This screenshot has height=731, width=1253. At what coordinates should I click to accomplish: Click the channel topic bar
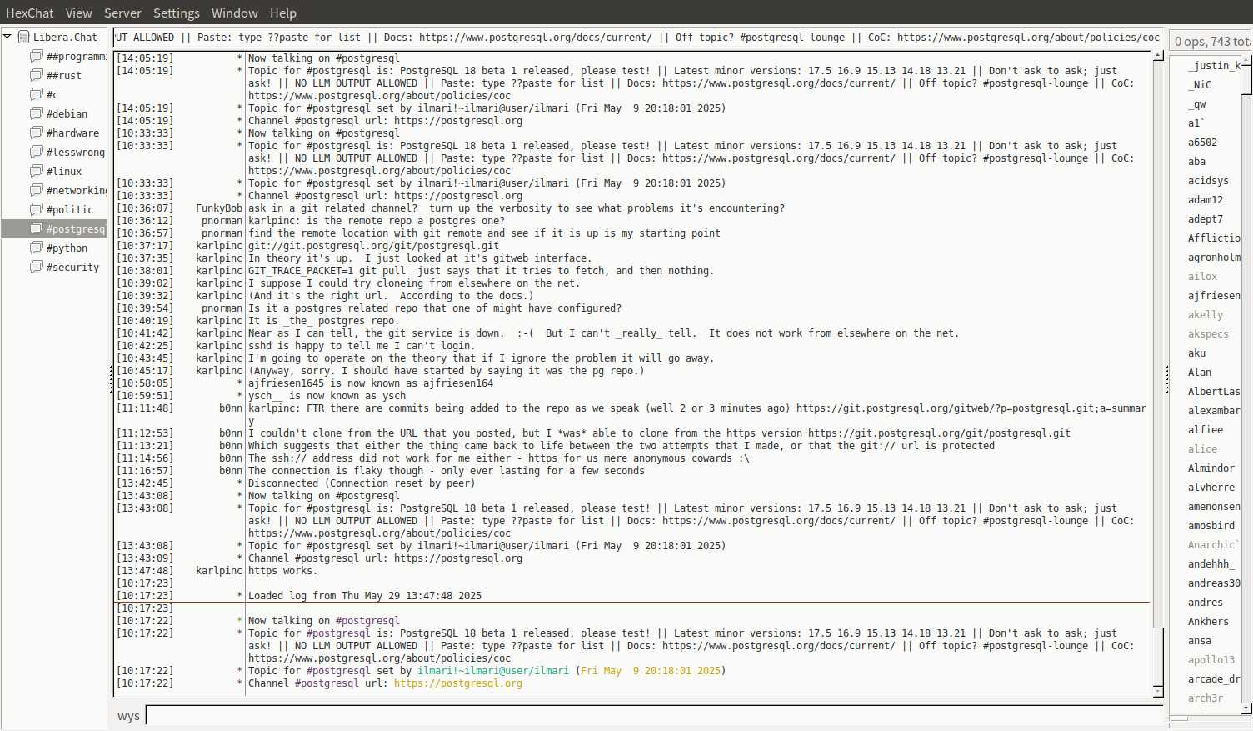(x=637, y=38)
